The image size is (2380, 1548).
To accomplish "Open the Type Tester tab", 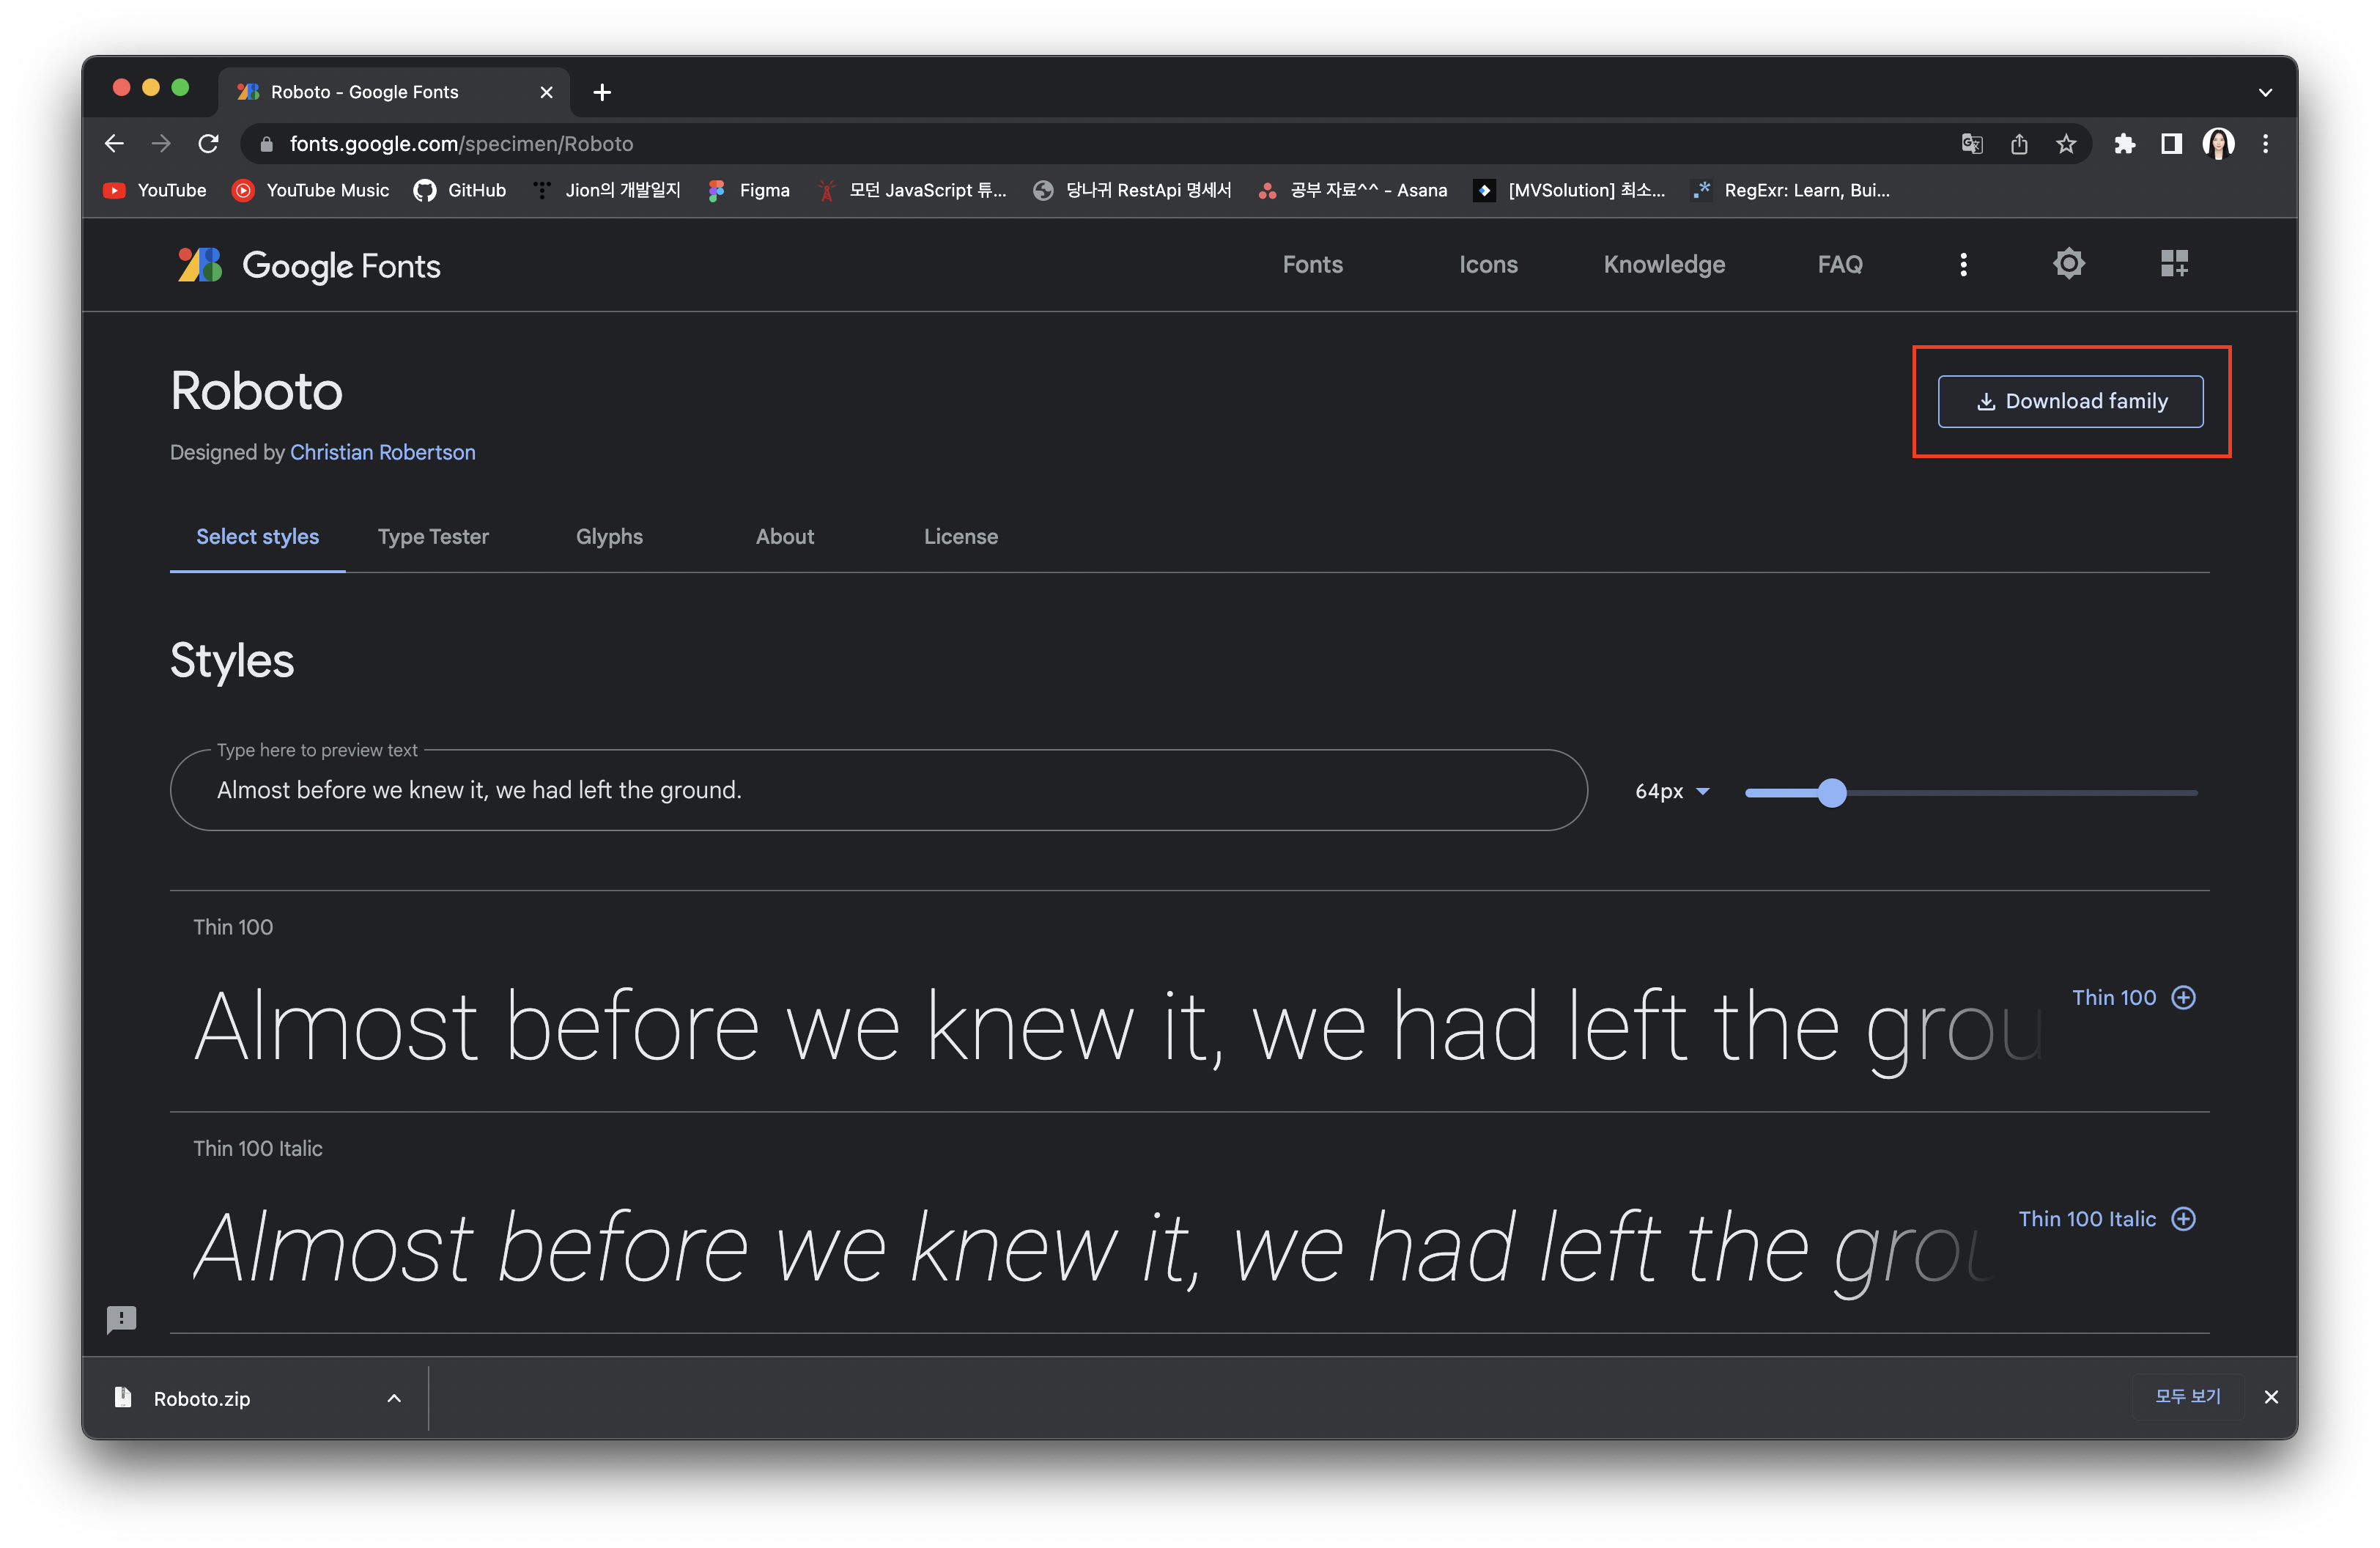I will tap(433, 537).
